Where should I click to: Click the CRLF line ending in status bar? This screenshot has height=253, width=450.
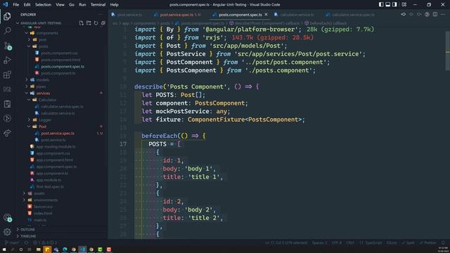[x=350, y=242]
